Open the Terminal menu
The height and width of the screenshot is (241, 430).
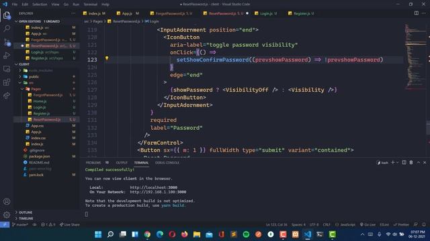point(90,5)
